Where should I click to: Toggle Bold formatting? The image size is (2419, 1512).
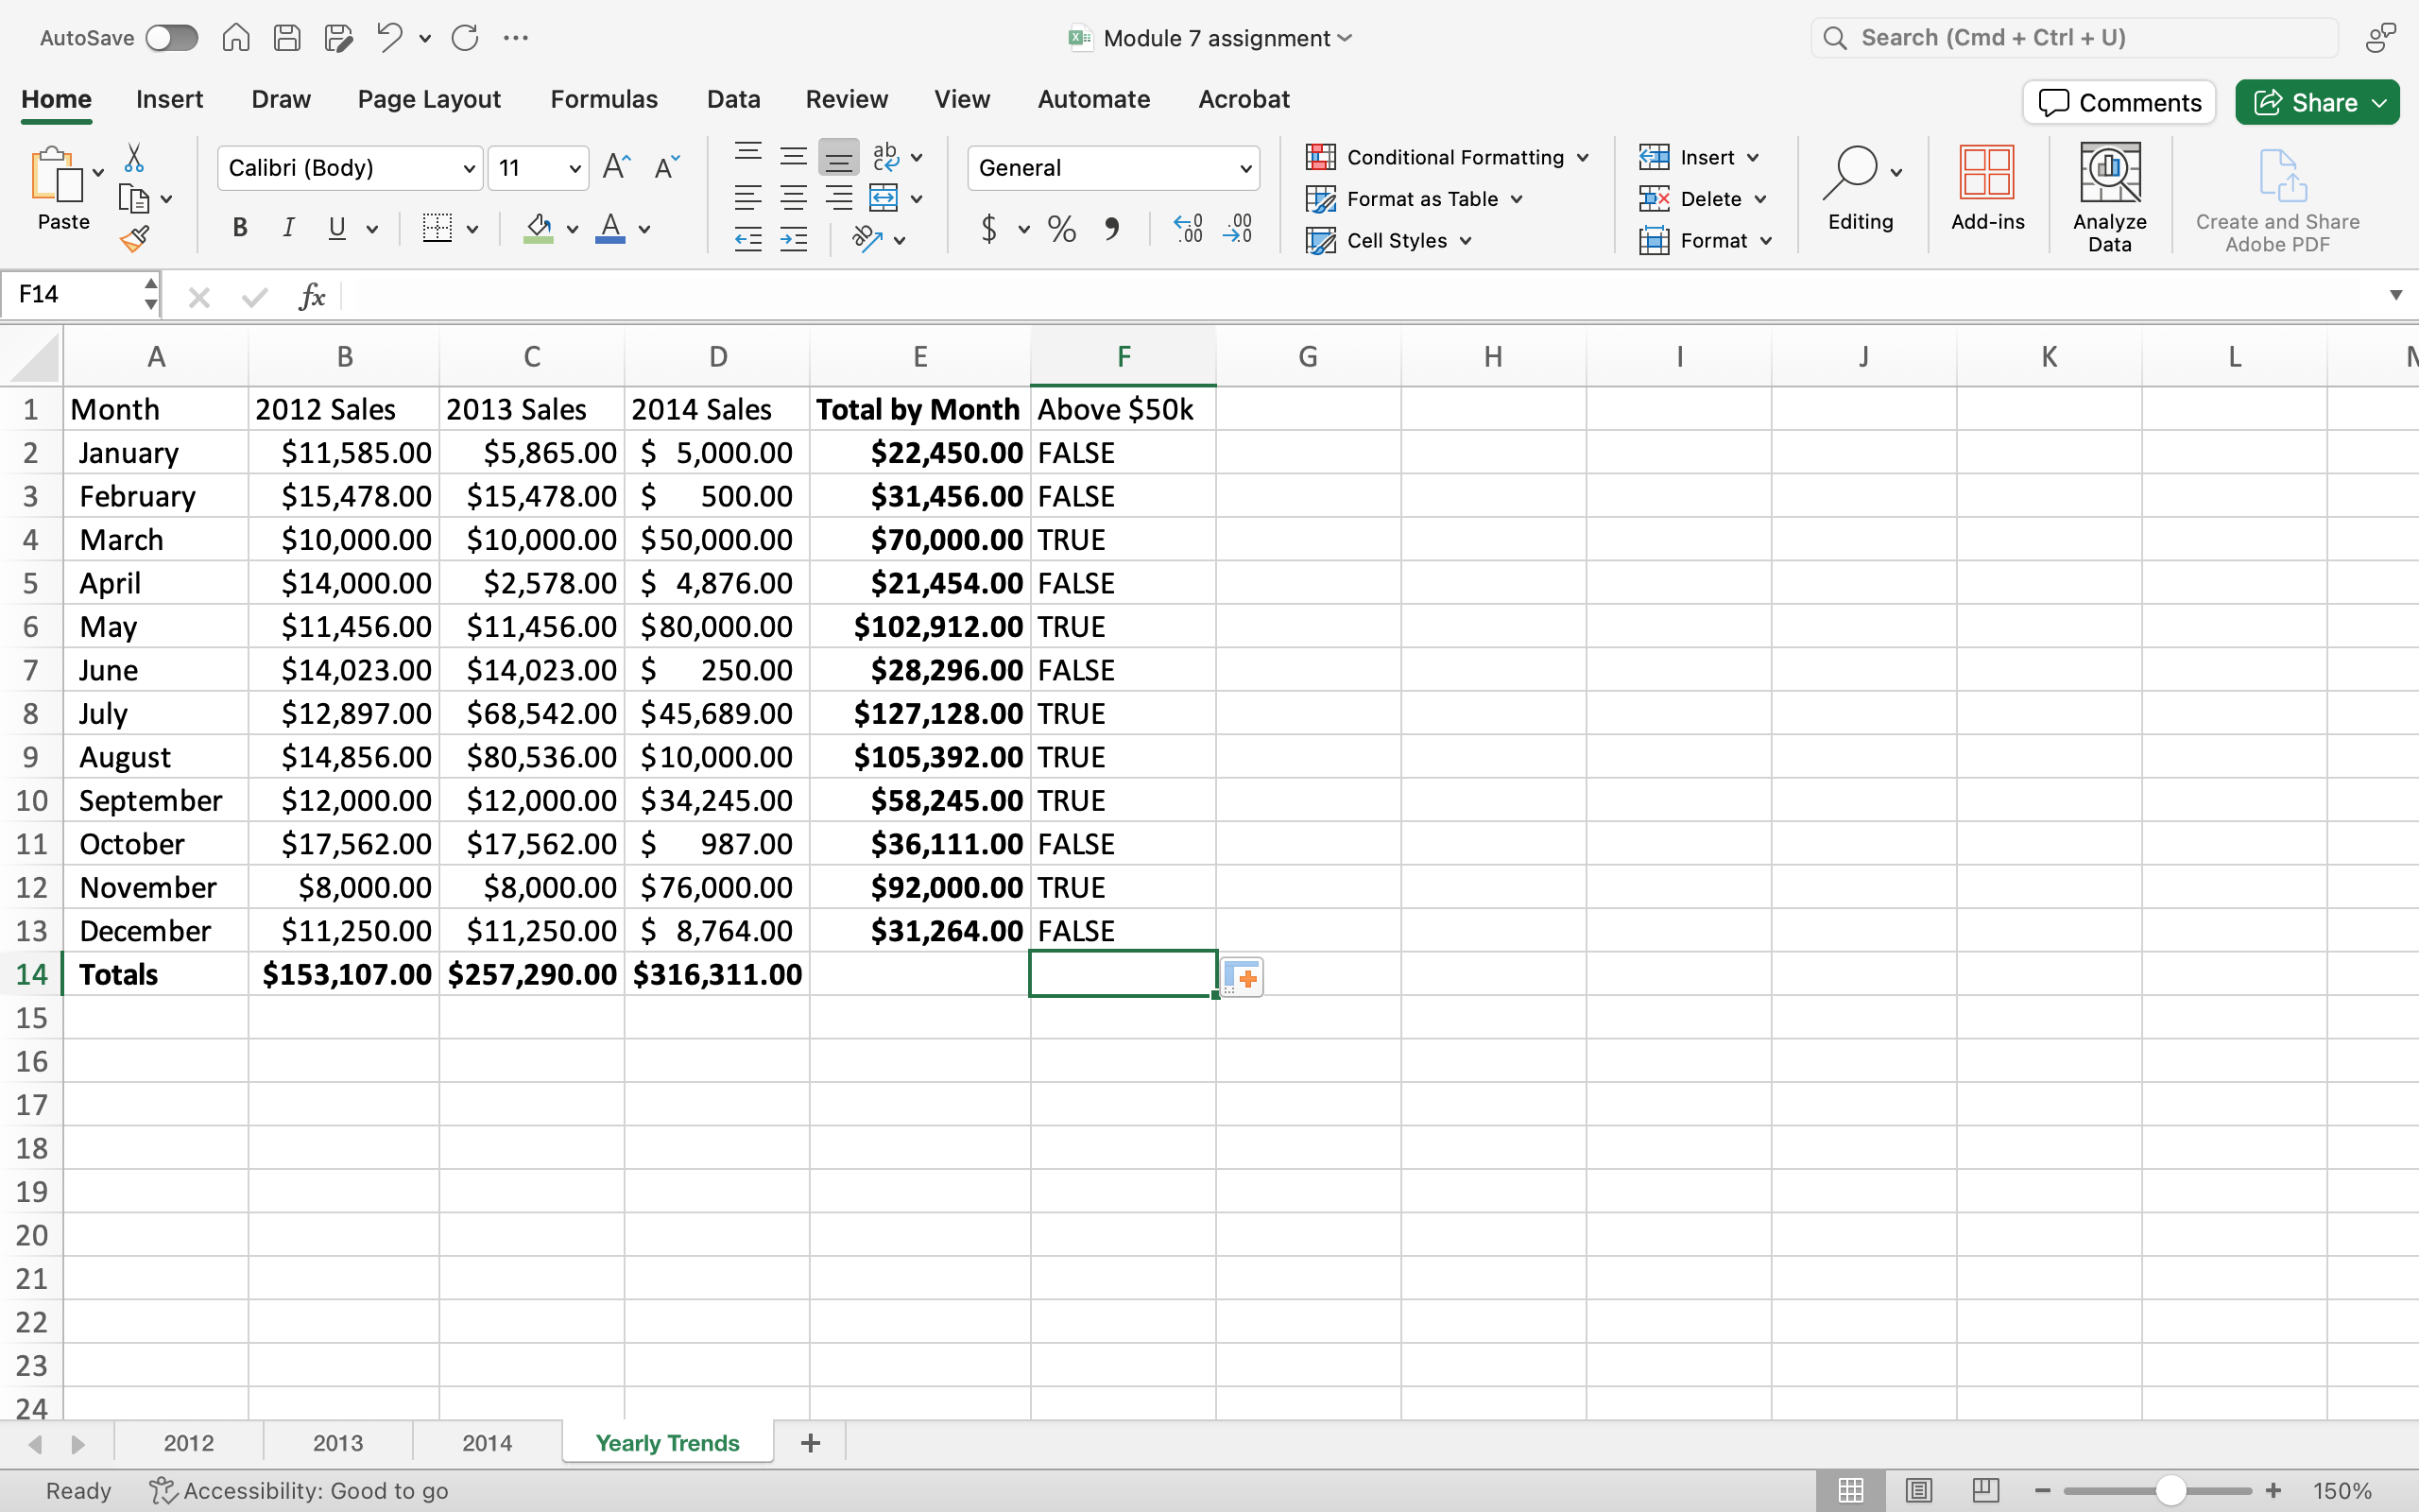pyautogui.click(x=240, y=228)
